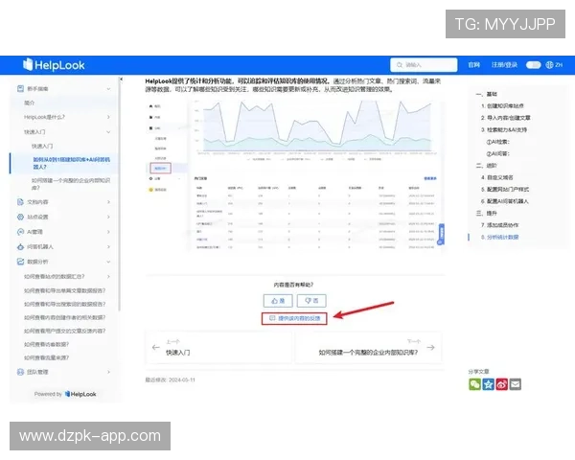
Task: Click the search magnifier icon
Action: click(x=399, y=65)
